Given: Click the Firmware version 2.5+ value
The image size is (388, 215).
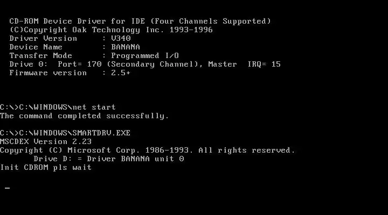Looking at the screenshot, I should (121, 73).
